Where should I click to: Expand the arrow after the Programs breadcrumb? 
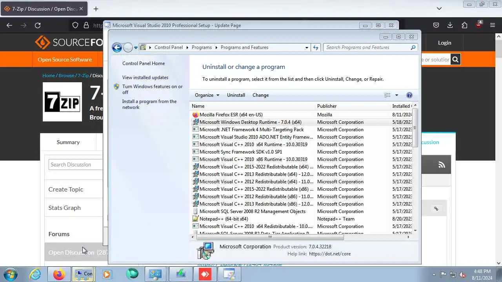[x=216, y=47]
